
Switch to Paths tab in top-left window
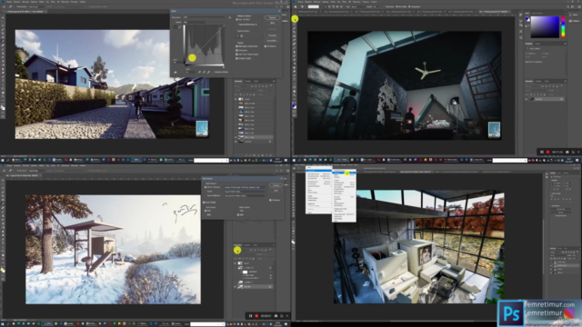point(256,81)
